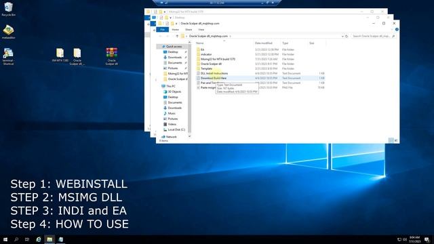Image resolution: width=434 pixels, height=244 pixels.
Task: Click the refresh button beside address bar
Action: (x=347, y=36)
